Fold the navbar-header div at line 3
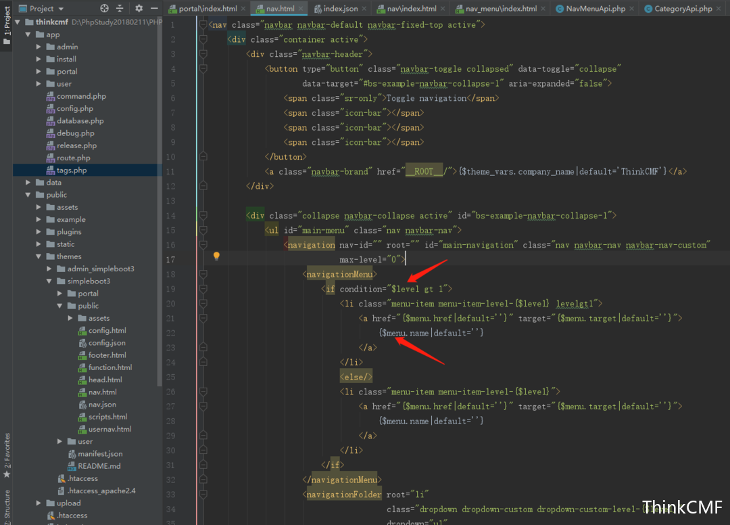Image resolution: width=730 pixels, height=525 pixels. pyautogui.click(x=203, y=54)
